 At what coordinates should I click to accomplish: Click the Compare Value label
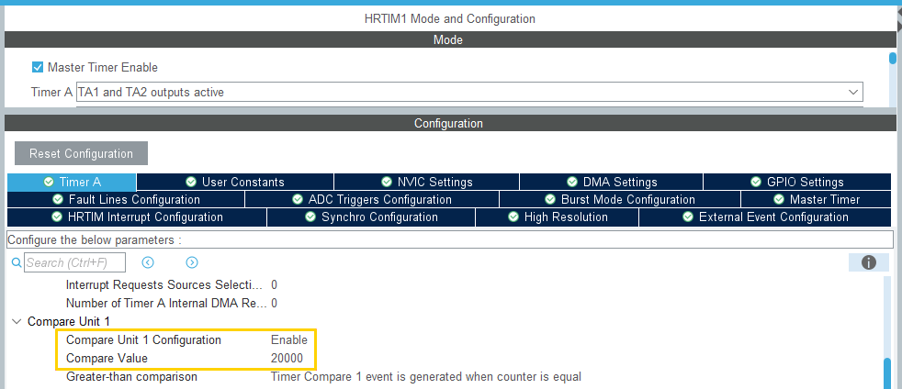[x=107, y=359]
